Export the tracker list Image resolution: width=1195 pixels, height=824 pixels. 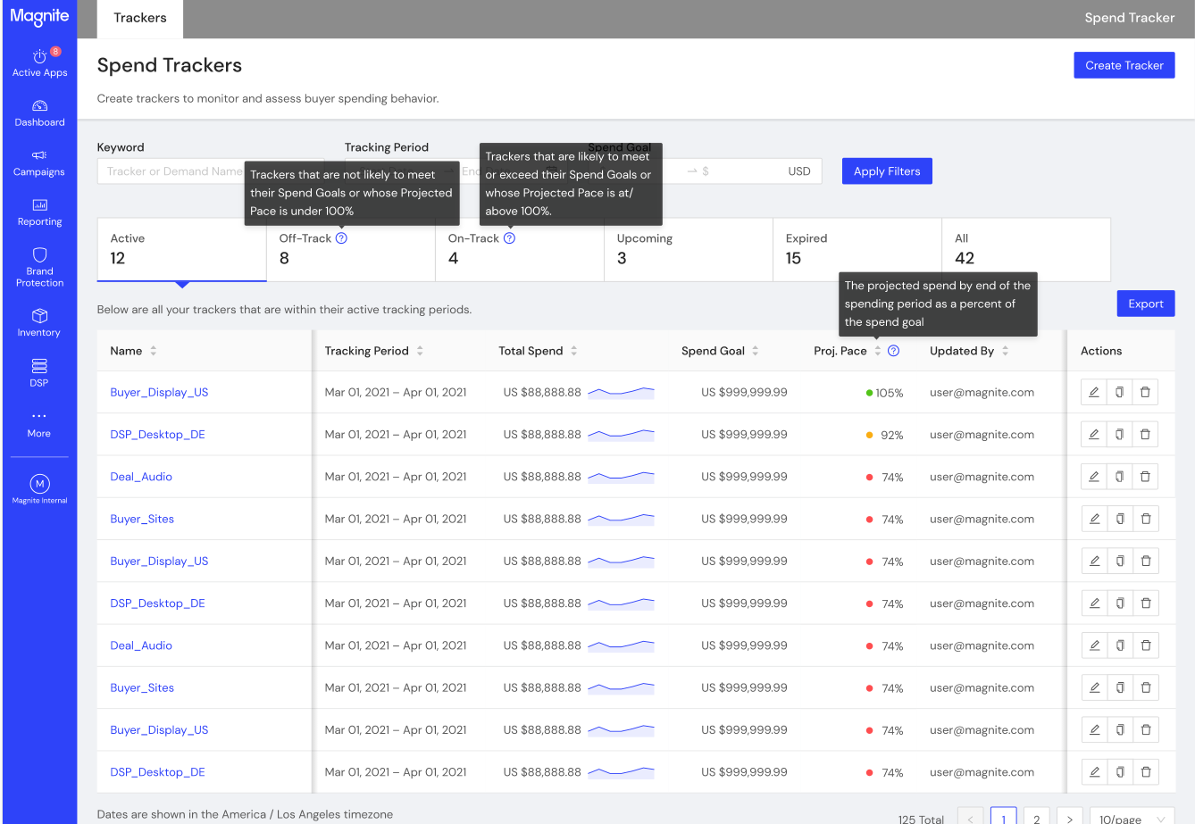pos(1146,304)
